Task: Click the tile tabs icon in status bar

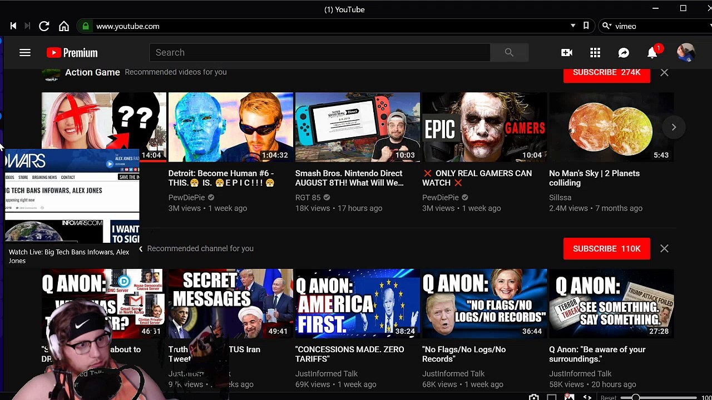Action: pos(552,397)
